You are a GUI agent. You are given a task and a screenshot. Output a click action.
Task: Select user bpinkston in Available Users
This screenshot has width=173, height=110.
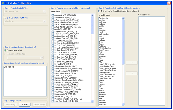(103, 30)
